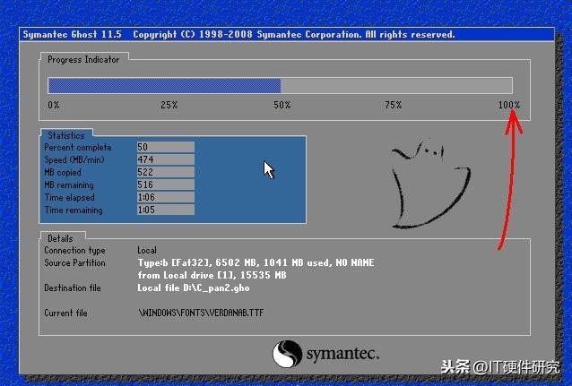
Task: Click the Time elapsed value 1:06
Action: pyautogui.click(x=166, y=197)
